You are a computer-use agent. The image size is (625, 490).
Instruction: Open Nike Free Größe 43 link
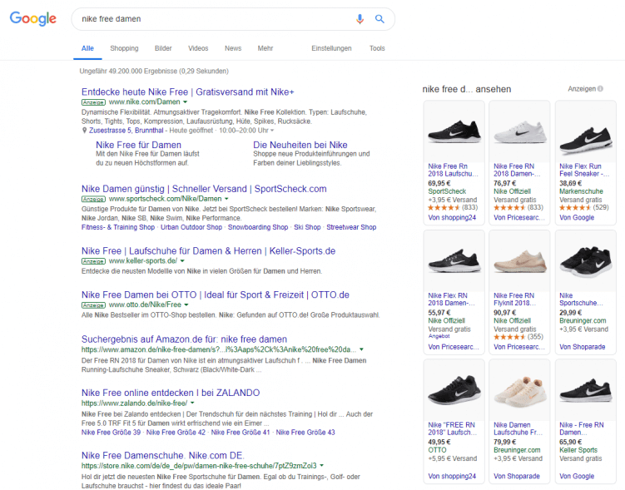tap(305, 433)
